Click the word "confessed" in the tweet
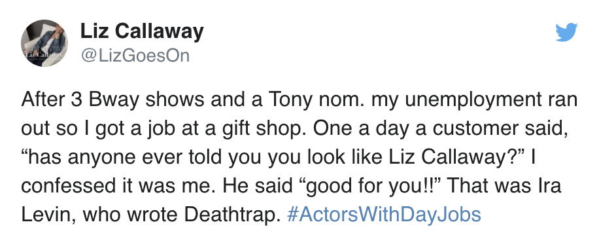 click(x=65, y=186)
